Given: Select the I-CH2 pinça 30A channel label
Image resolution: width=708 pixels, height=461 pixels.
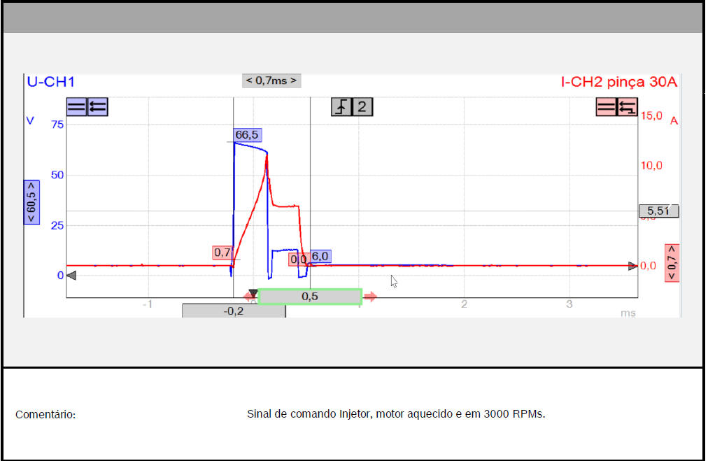Looking at the screenshot, I should coord(619,82).
